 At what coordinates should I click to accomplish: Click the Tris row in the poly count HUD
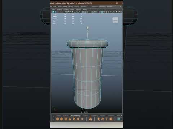click(x=67, y=21)
